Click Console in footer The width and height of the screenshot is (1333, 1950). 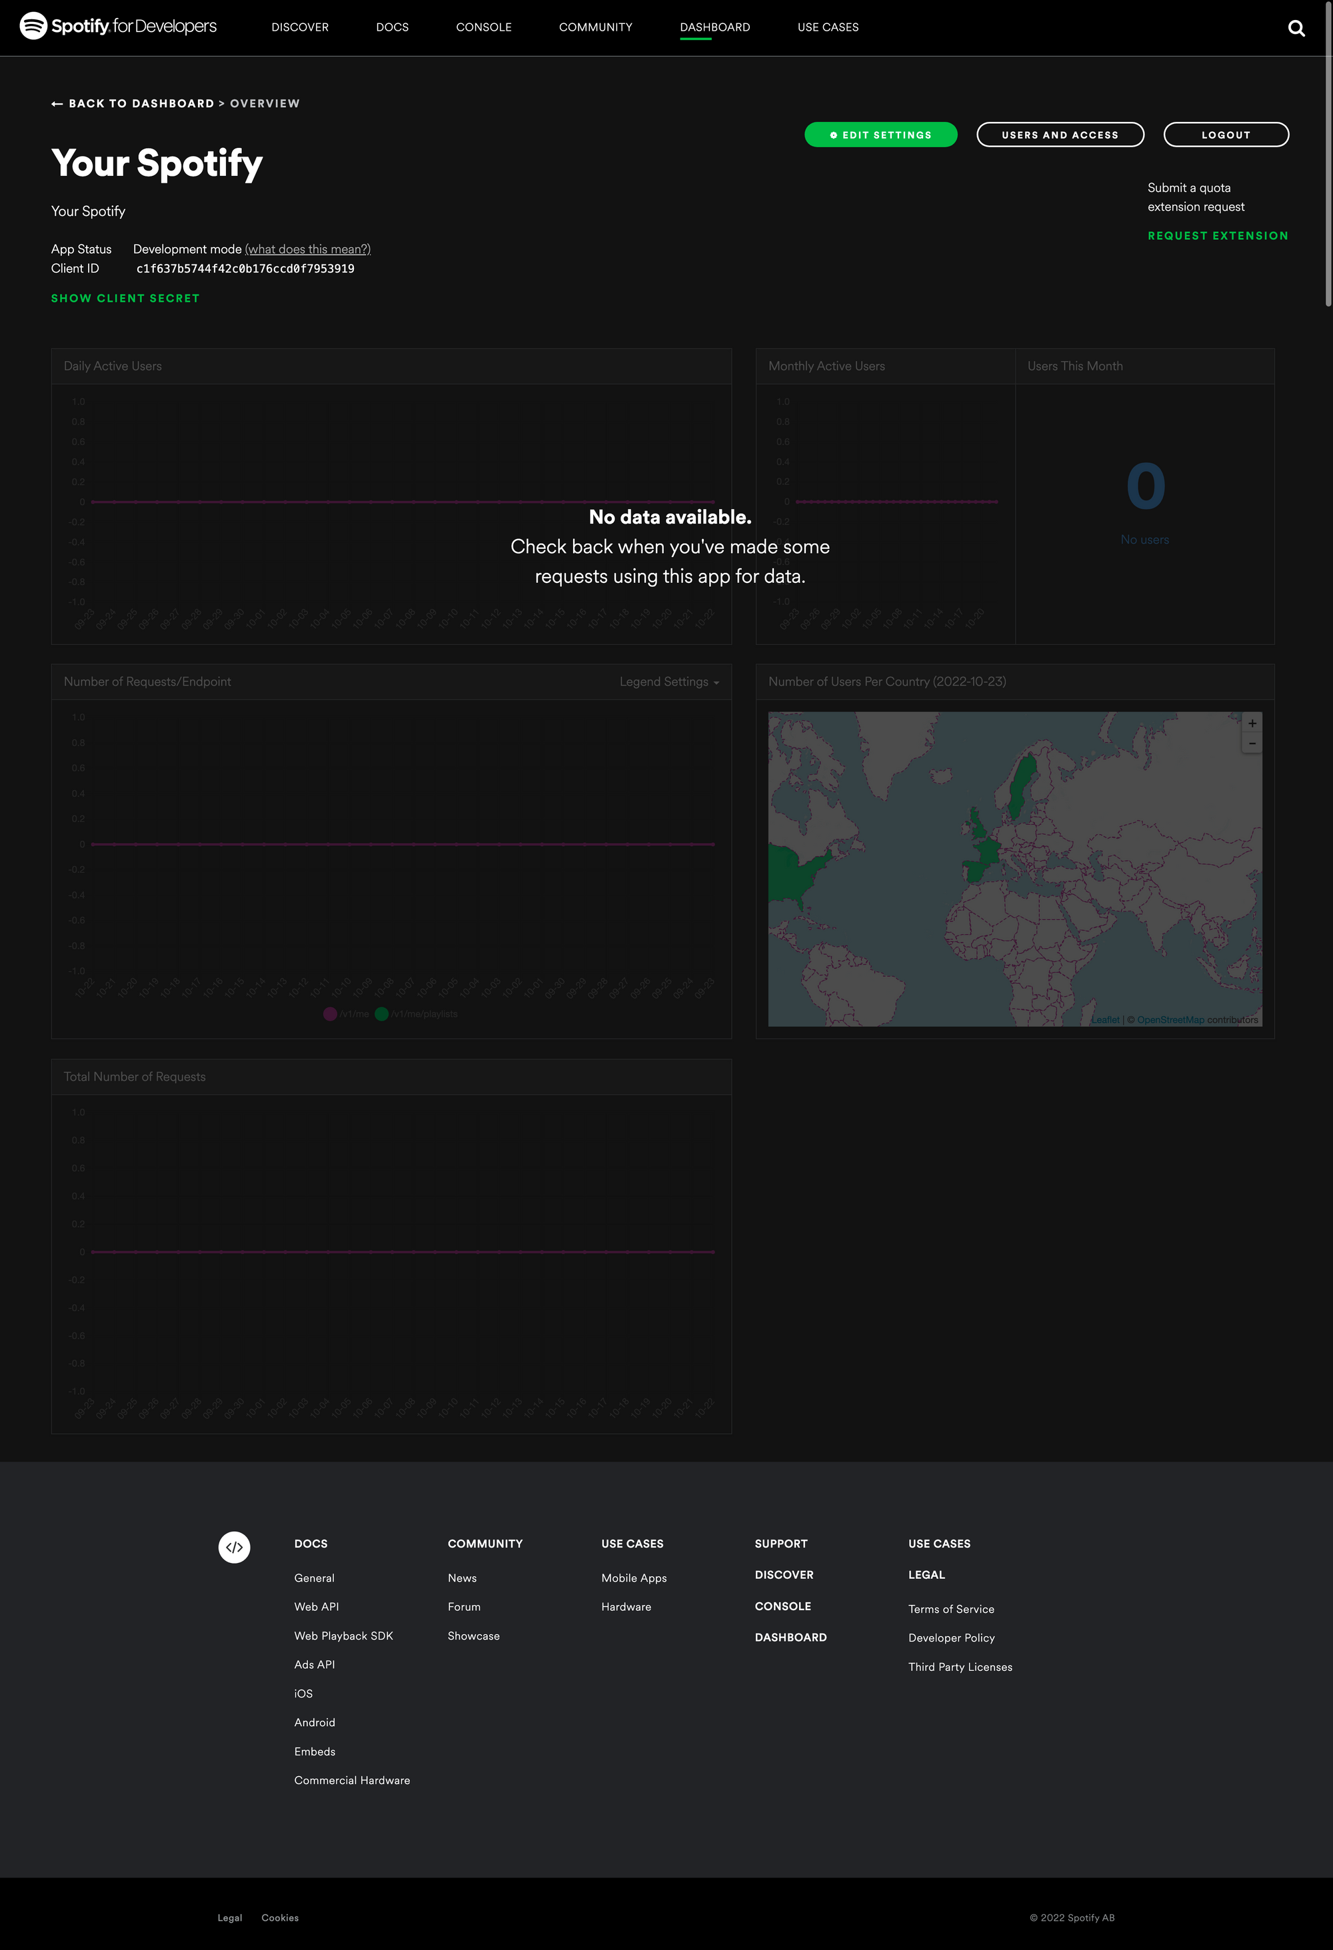coord(782,1606)
